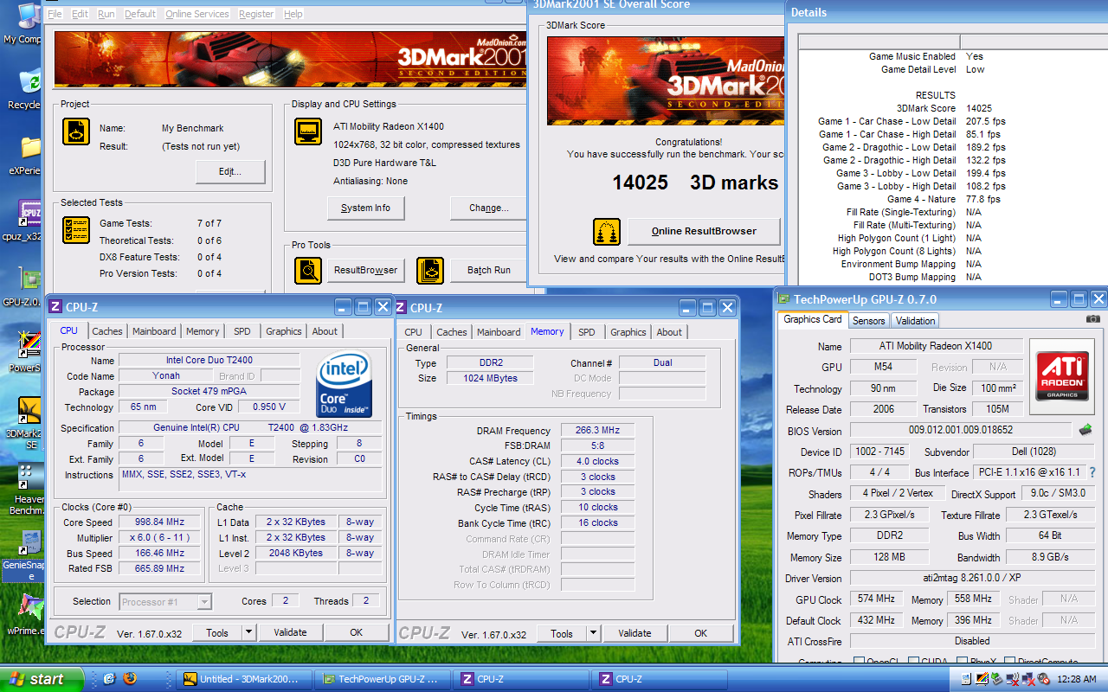Switch to Caches tab in CPU-Z CPU window

107,331
